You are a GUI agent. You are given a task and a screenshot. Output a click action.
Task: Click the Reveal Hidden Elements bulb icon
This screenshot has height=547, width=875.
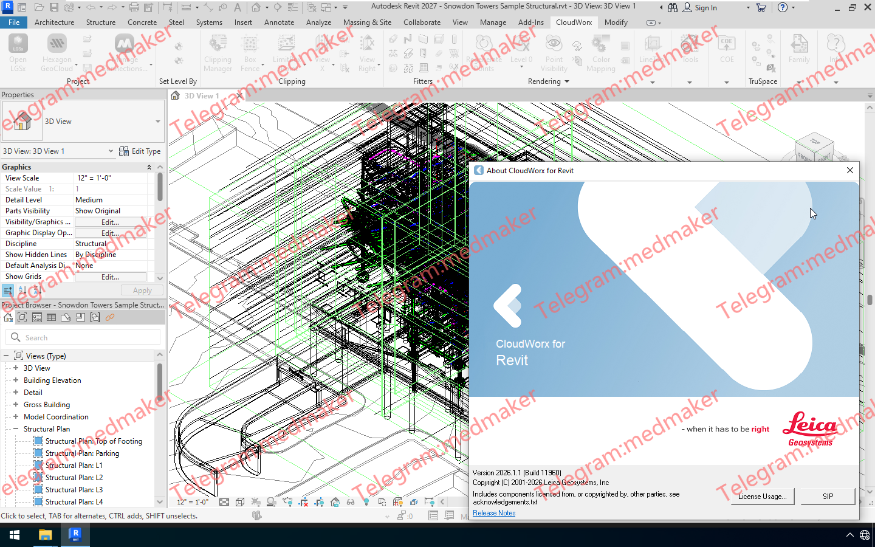pyautogui.click(x=366, y=502)
